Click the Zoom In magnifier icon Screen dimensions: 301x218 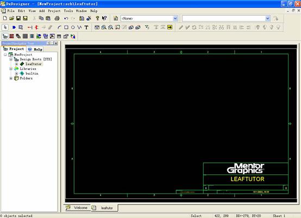(x=104, y=27)
